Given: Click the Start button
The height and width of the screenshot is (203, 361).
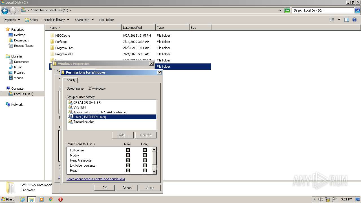Looking at the screenshot, I should click(x=8, y=199).
